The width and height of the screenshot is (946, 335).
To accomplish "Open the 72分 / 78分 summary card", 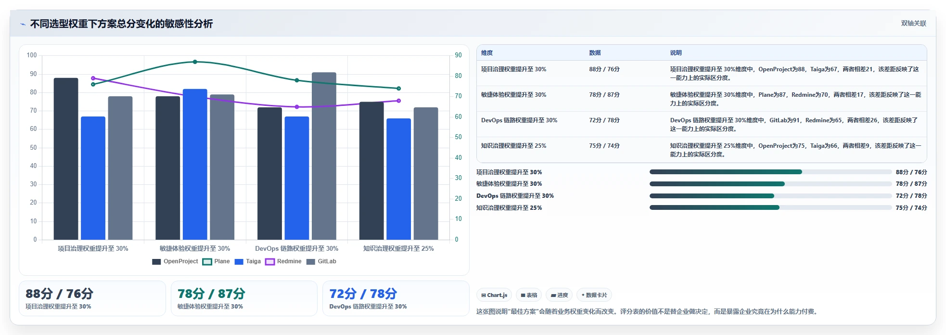I will 396,298.
